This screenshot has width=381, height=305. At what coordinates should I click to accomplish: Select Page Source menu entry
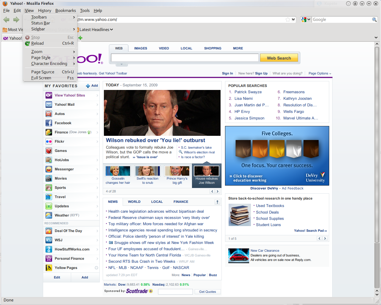point(50,72)
